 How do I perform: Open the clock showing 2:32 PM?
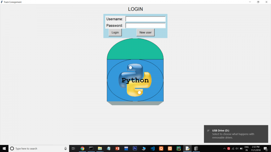click(256, 148)
